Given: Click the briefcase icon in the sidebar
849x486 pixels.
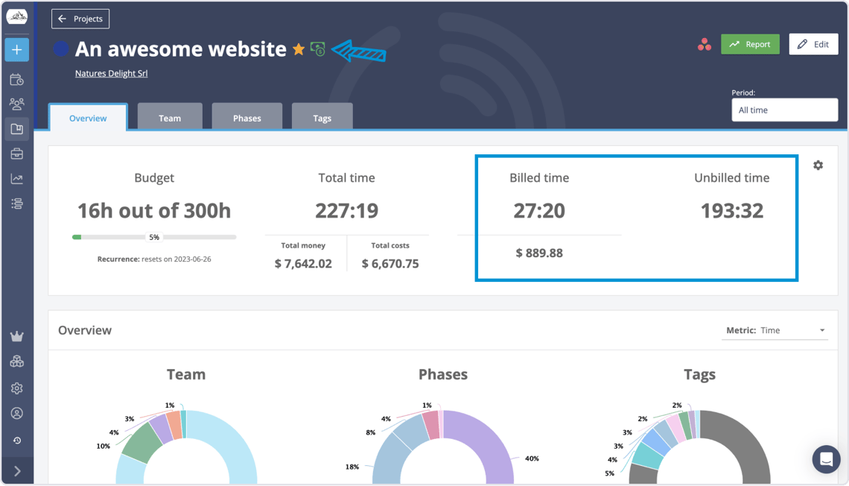Looking at the screenshot, I should click(x=16, y=154).
